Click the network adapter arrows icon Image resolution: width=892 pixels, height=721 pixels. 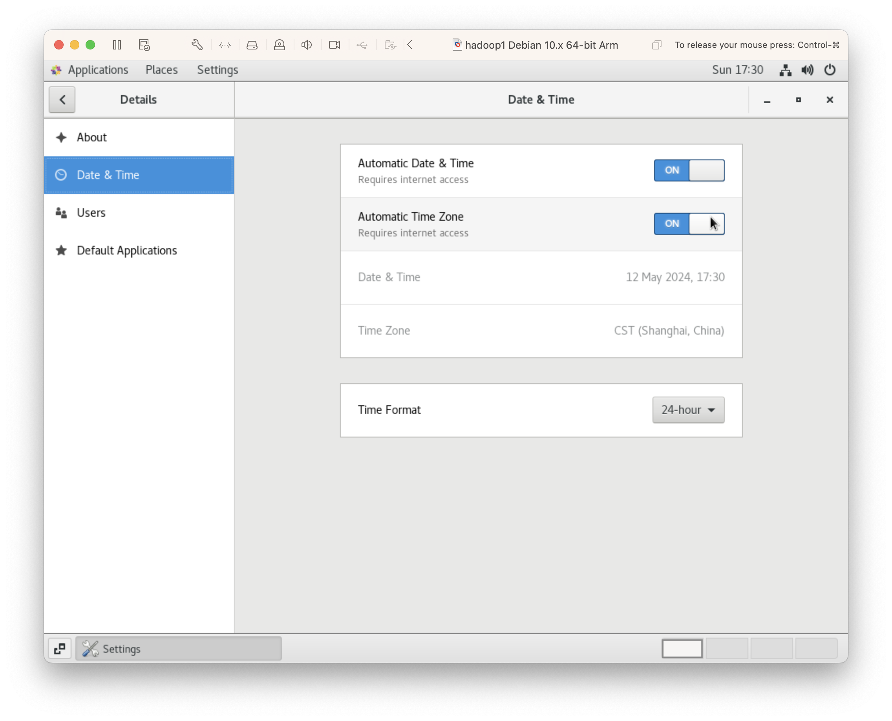coord(225,45)
